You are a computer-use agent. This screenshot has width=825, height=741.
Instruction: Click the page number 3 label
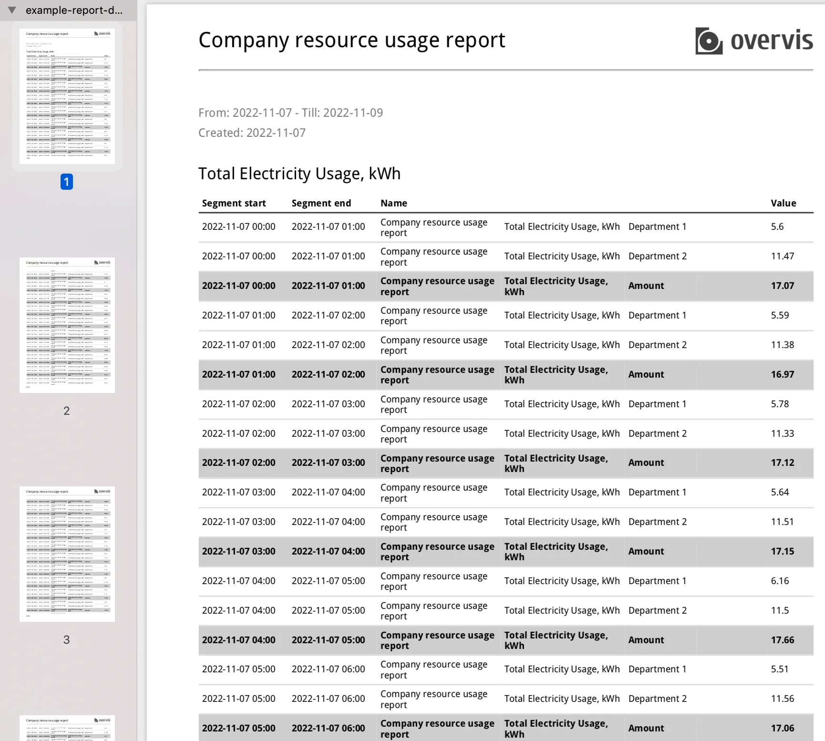(67, 639)
